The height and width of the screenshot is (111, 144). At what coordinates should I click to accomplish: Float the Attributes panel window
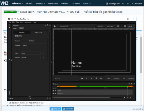pos(48,25)
